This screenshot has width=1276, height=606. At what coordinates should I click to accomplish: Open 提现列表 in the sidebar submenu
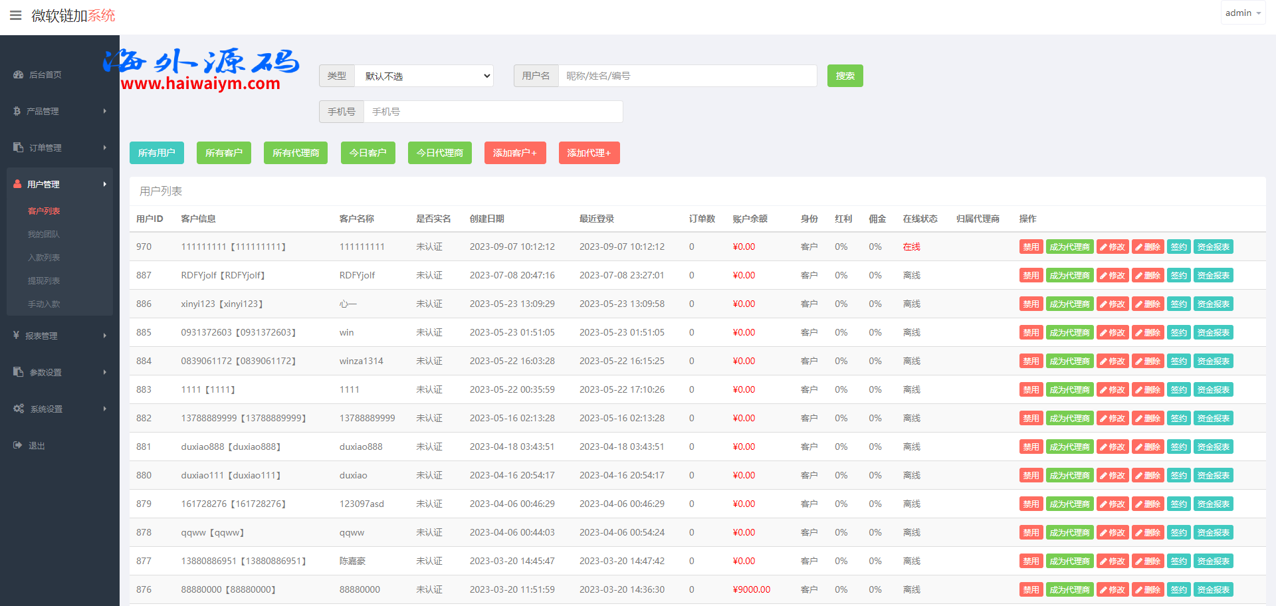click(x=44, y=280)
